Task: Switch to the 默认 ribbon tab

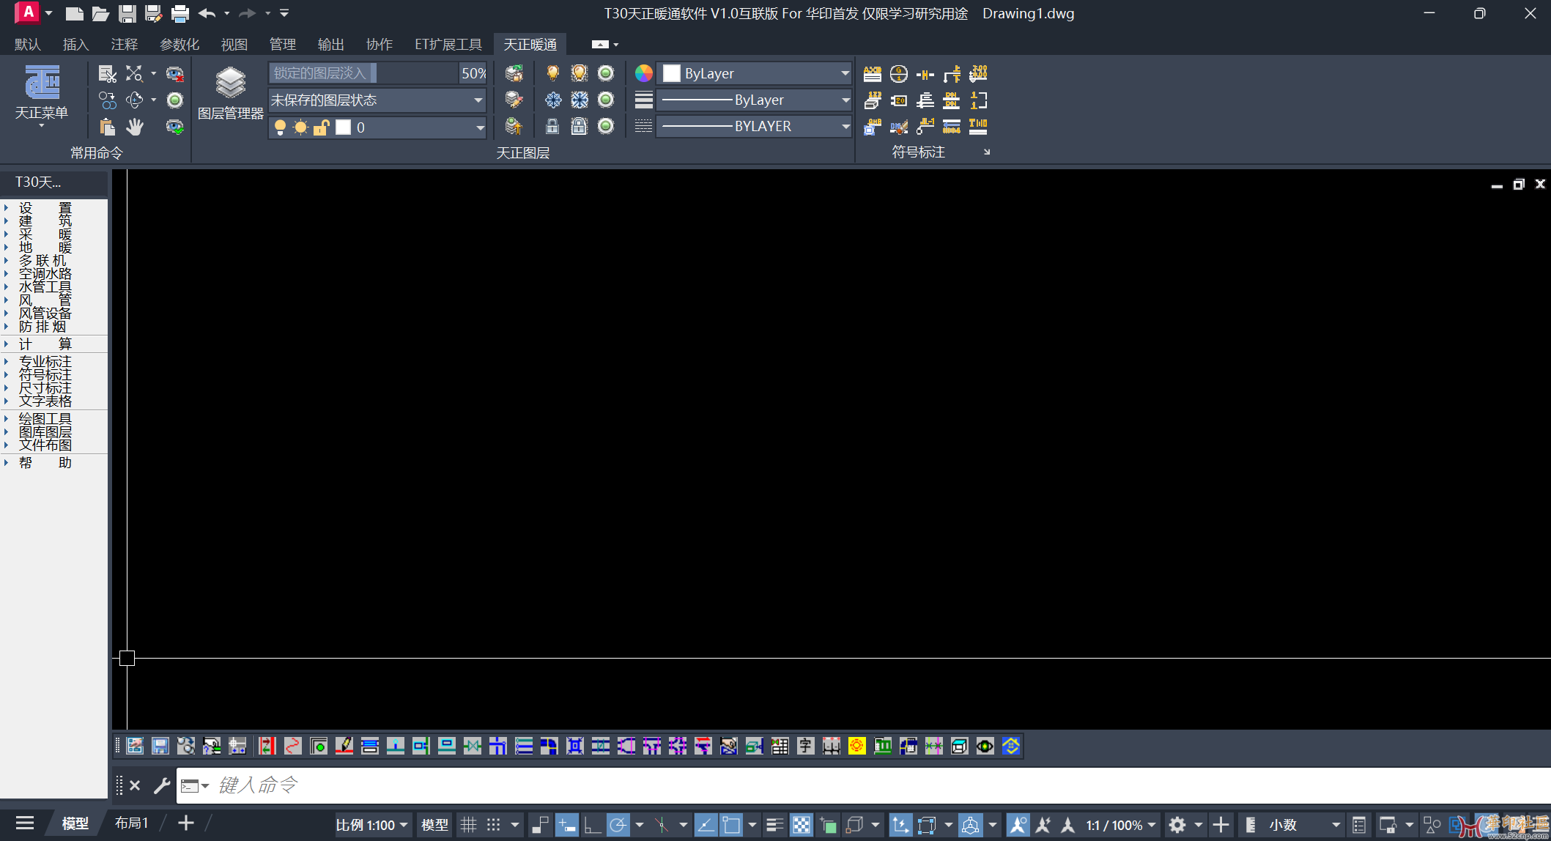Action: point(28,45)
